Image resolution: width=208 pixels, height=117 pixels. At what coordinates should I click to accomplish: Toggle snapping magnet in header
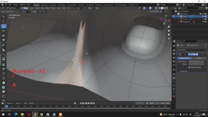[x=90, y=8]
